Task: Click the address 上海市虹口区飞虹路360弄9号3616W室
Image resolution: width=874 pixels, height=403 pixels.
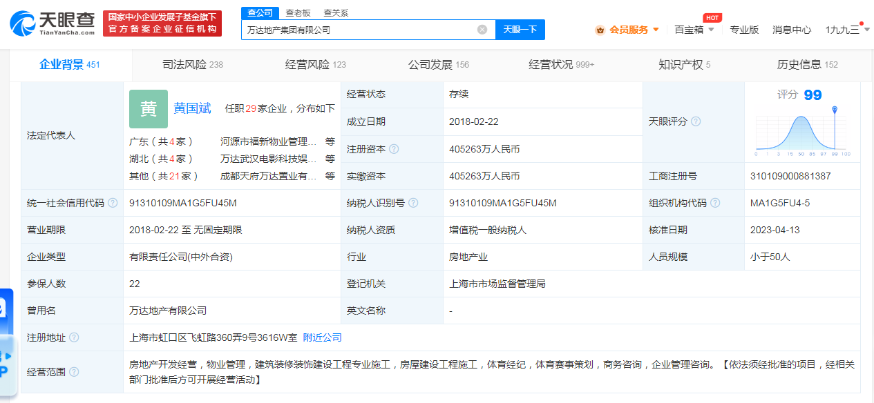Action: click(x=213, y=337)
